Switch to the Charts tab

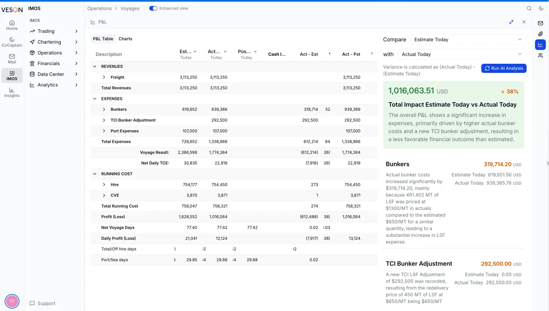point(125,39)
